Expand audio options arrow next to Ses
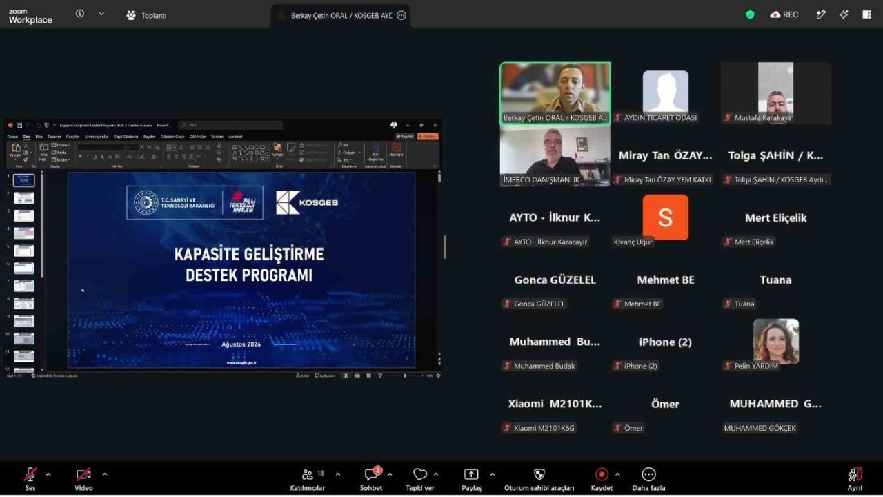This screenshot has width=883, height=497. (x=48, y=474)
